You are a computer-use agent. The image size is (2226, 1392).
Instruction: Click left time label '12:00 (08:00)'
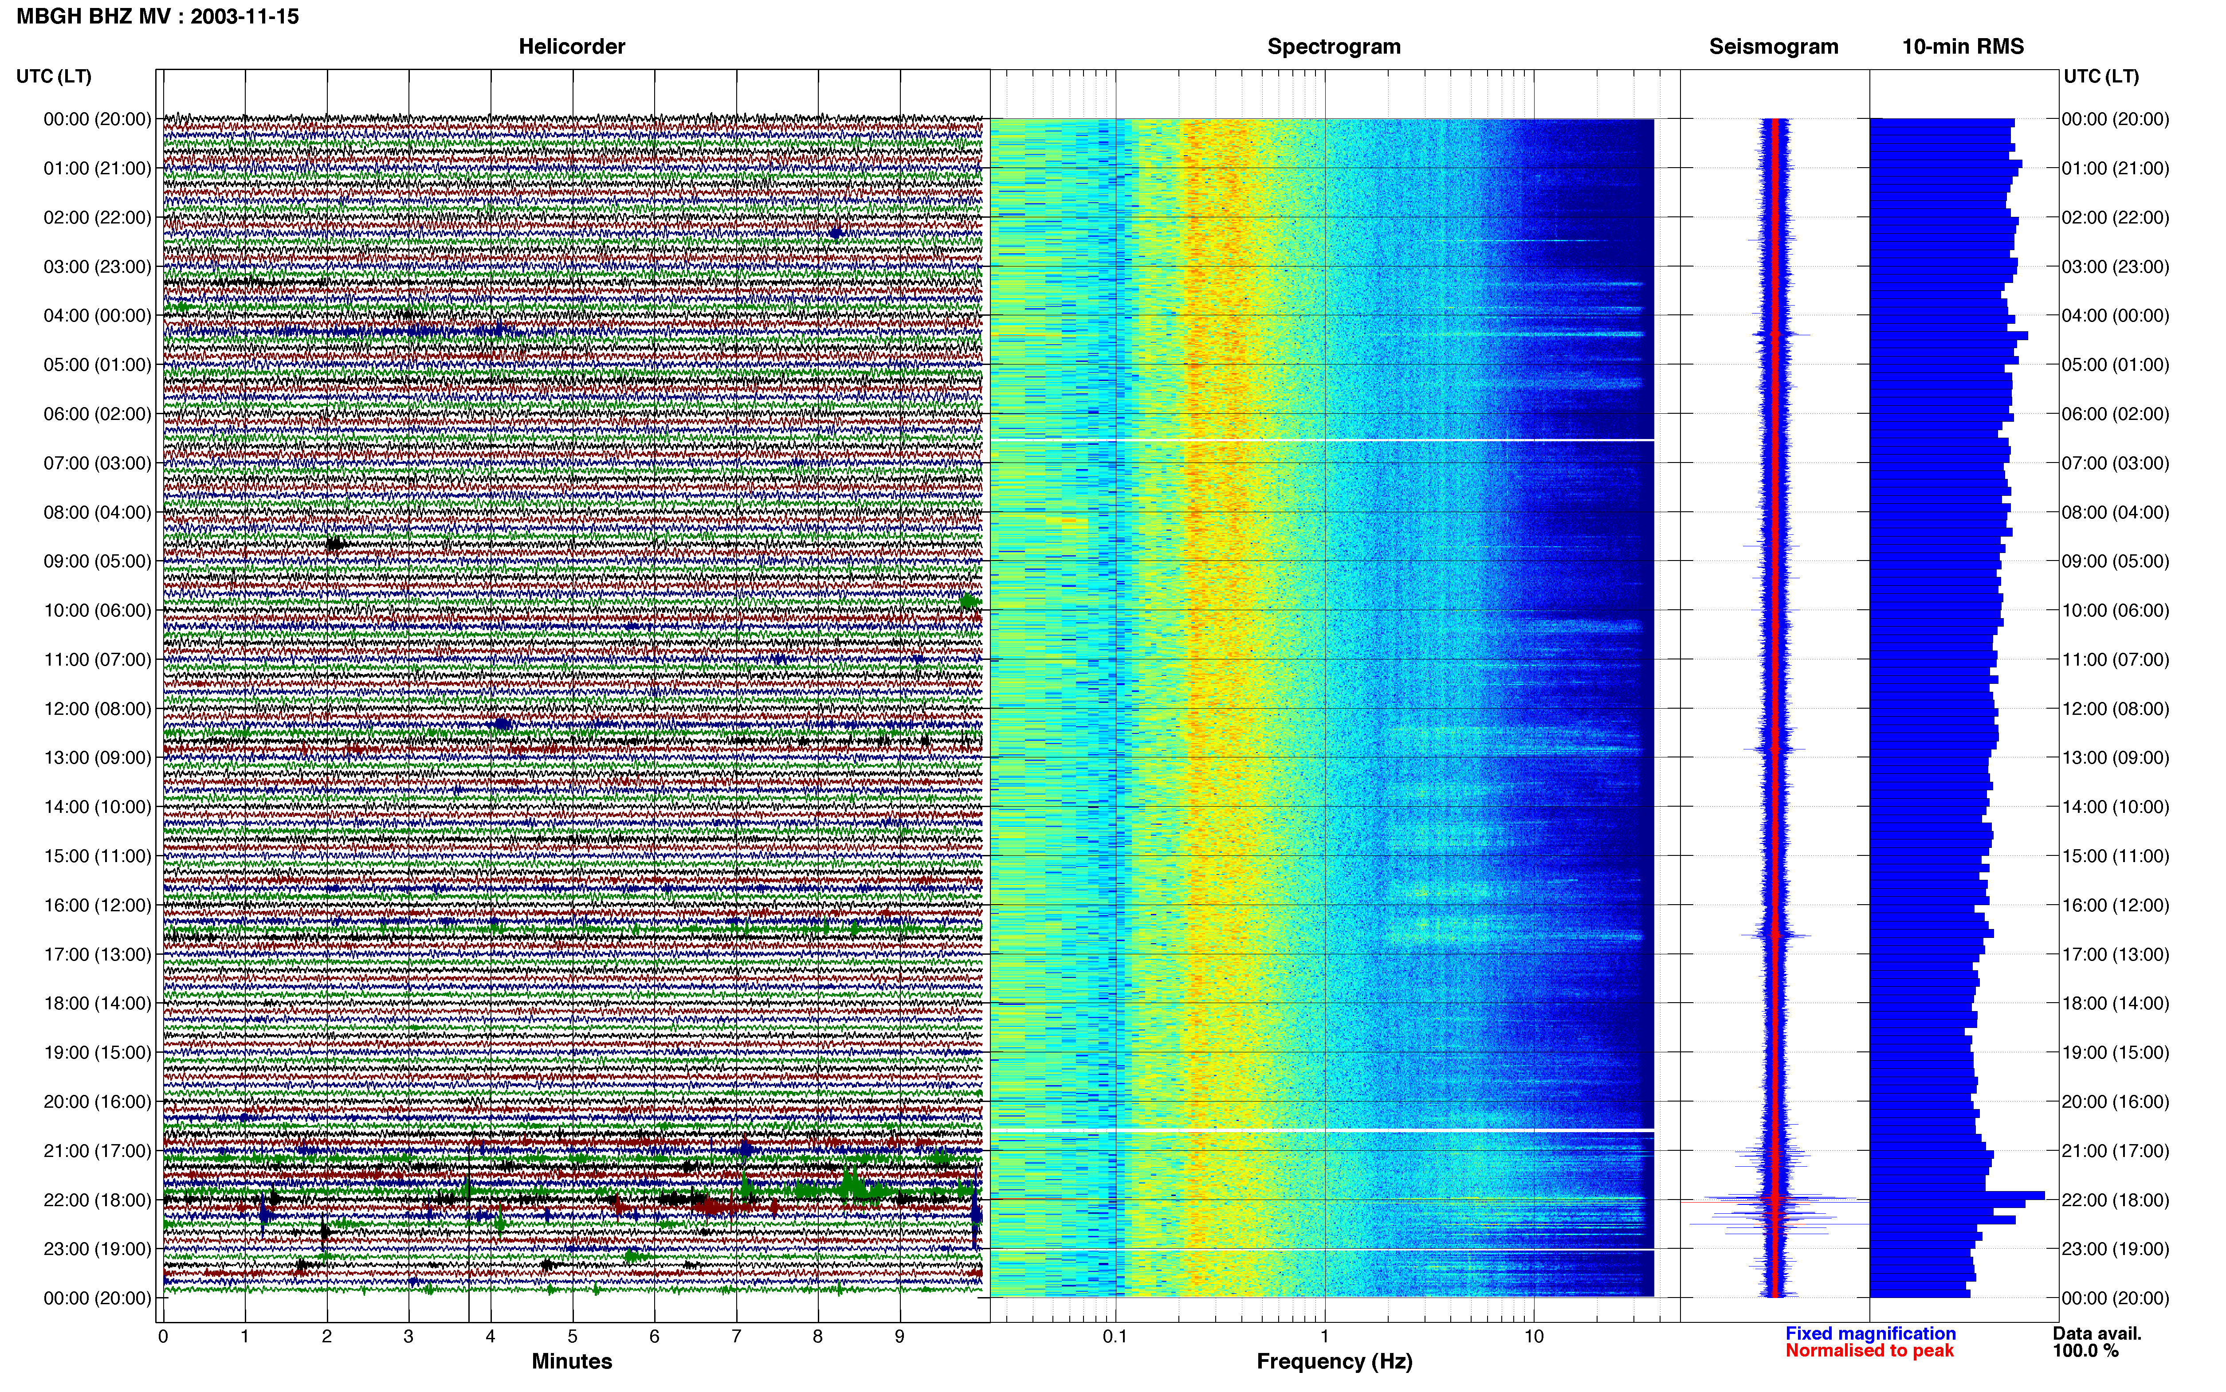[x=98, y=709]
